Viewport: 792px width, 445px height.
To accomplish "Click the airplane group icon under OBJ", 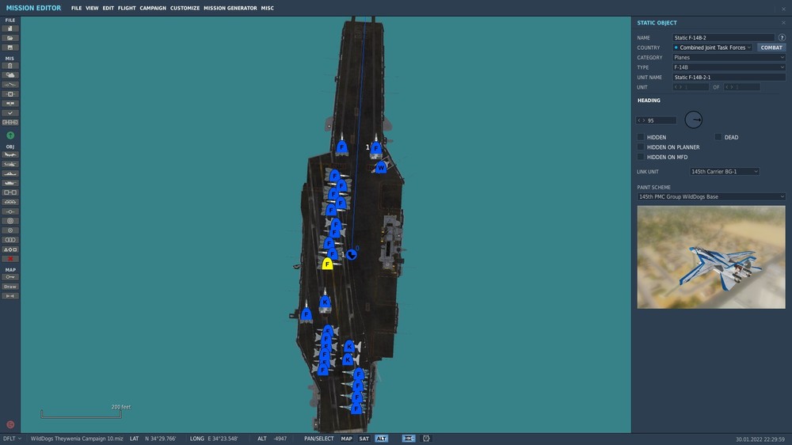I will tap(10, 154).
